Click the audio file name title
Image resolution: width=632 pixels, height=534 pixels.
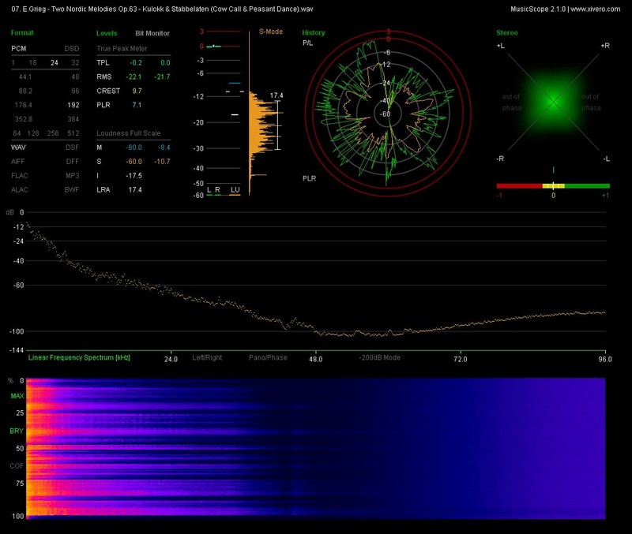coord(162,9)
